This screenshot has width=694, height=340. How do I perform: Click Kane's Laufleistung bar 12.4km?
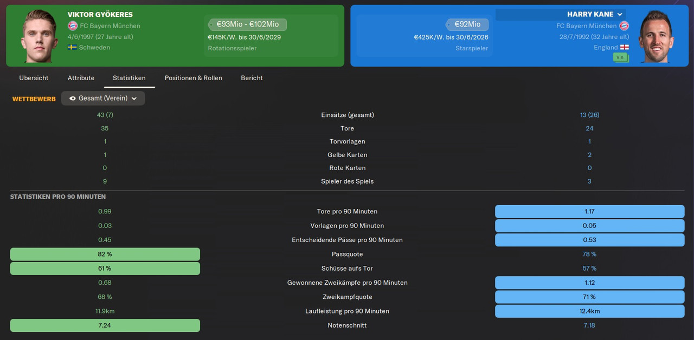pos(589,311)
